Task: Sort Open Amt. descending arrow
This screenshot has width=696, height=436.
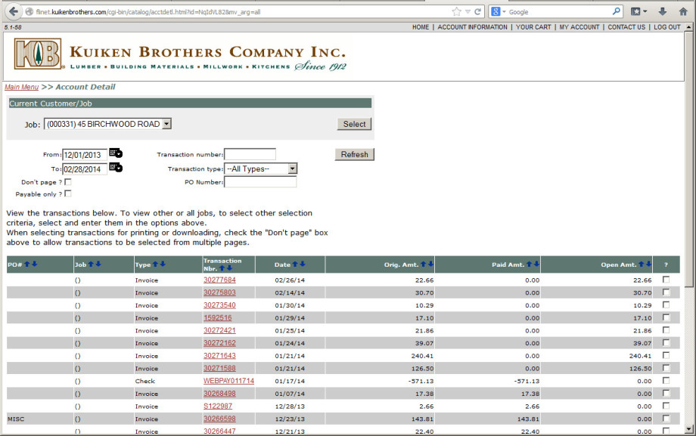Action: 648,264
